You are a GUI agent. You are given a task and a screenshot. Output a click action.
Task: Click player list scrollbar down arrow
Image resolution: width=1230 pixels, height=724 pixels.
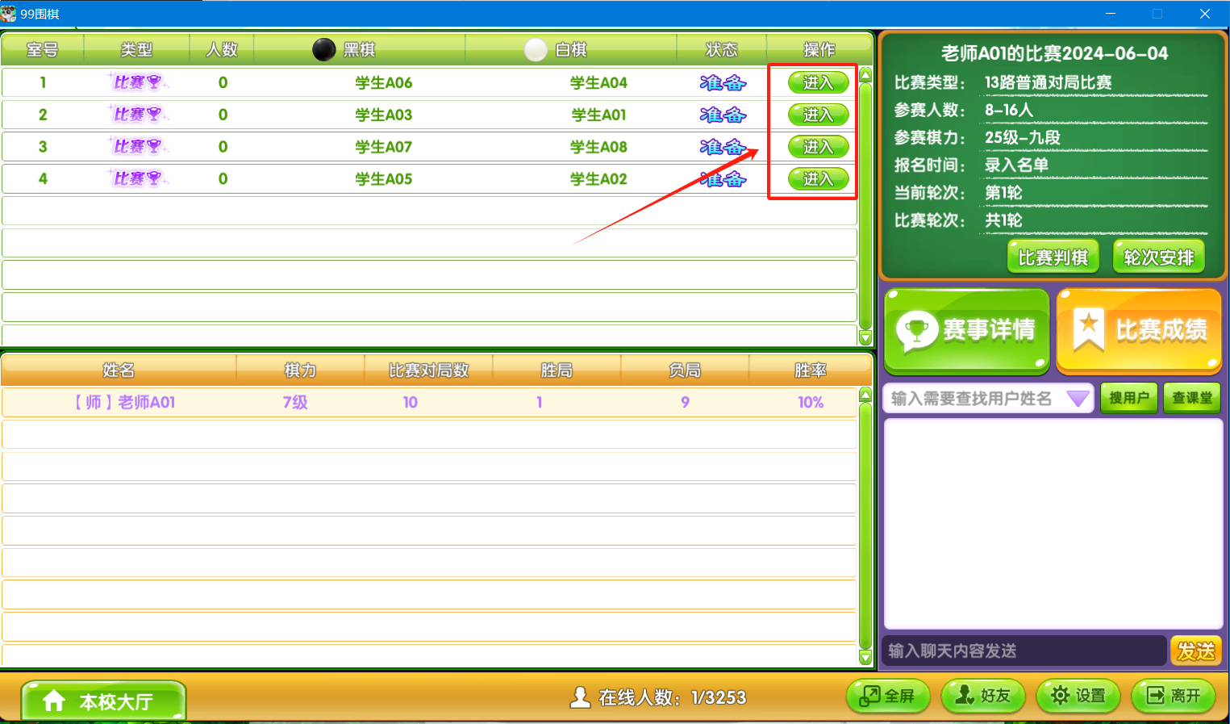(x=865, y=658)
